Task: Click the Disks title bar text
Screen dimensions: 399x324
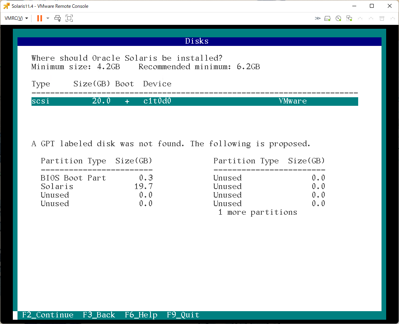Action: coord(197,41)
